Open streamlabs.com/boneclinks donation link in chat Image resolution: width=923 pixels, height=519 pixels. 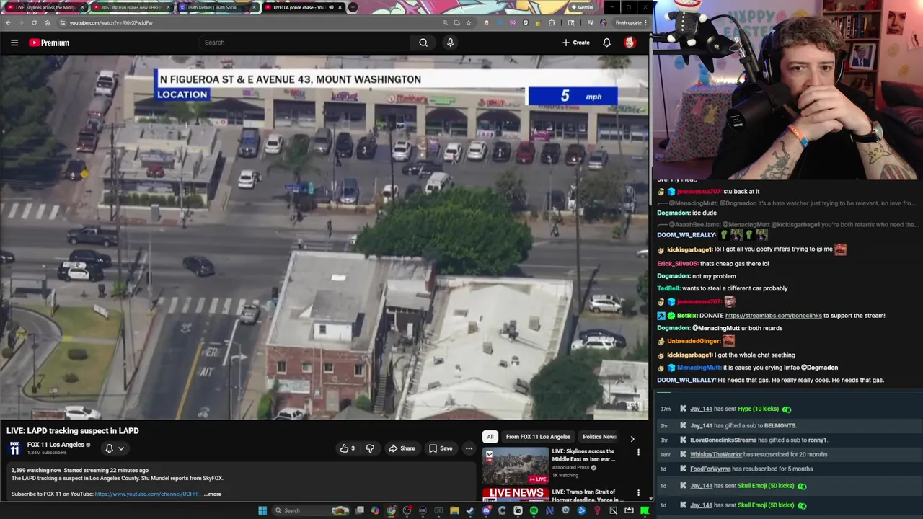[773, 316]
